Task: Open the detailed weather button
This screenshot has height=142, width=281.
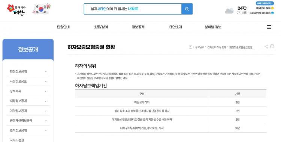Action: (x=265, y=3)
